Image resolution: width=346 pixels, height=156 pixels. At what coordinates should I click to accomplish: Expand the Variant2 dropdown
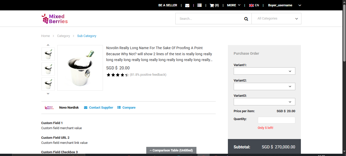264,87
